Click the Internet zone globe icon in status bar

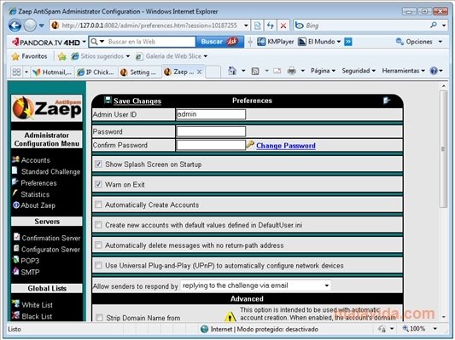click(205, 329)
